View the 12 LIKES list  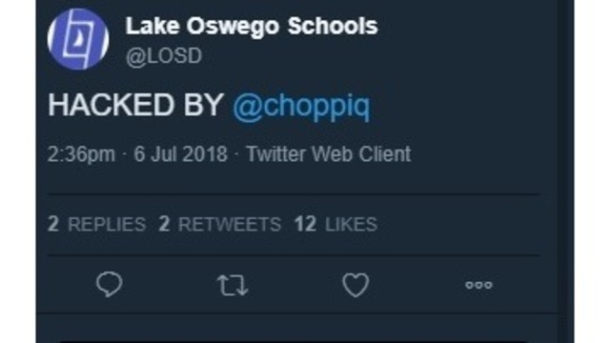pyautogui.click(x=335, y=225)
